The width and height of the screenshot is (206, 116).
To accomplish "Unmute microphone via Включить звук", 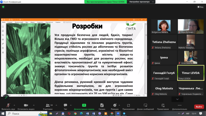I will click(8, 107).
